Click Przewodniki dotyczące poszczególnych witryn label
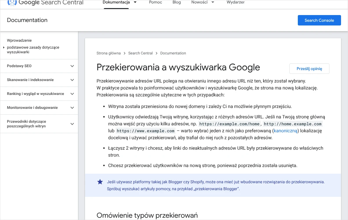 click(26, 124)
